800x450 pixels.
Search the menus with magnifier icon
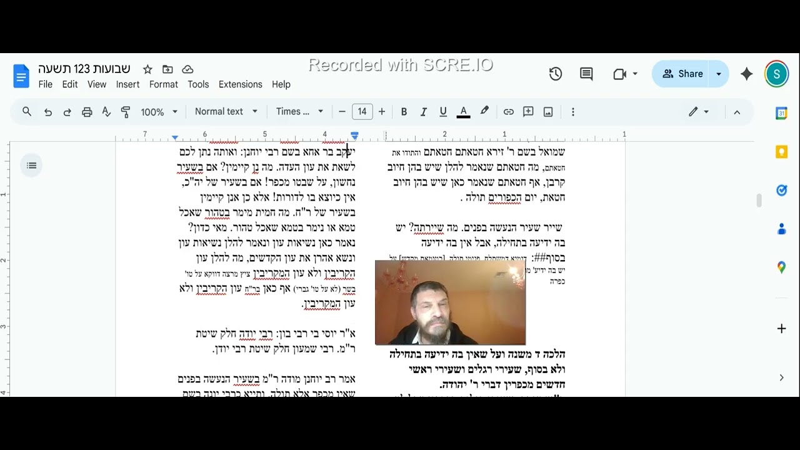click(x=27, y=112)
